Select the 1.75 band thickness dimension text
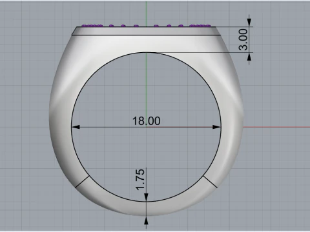The image size is (310, 232). tap(140, 180)
